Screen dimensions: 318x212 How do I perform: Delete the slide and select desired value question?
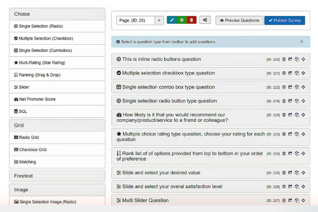pos(284,173)
